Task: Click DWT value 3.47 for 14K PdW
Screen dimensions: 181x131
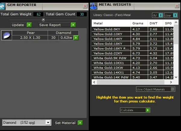Action: (154, 77)
